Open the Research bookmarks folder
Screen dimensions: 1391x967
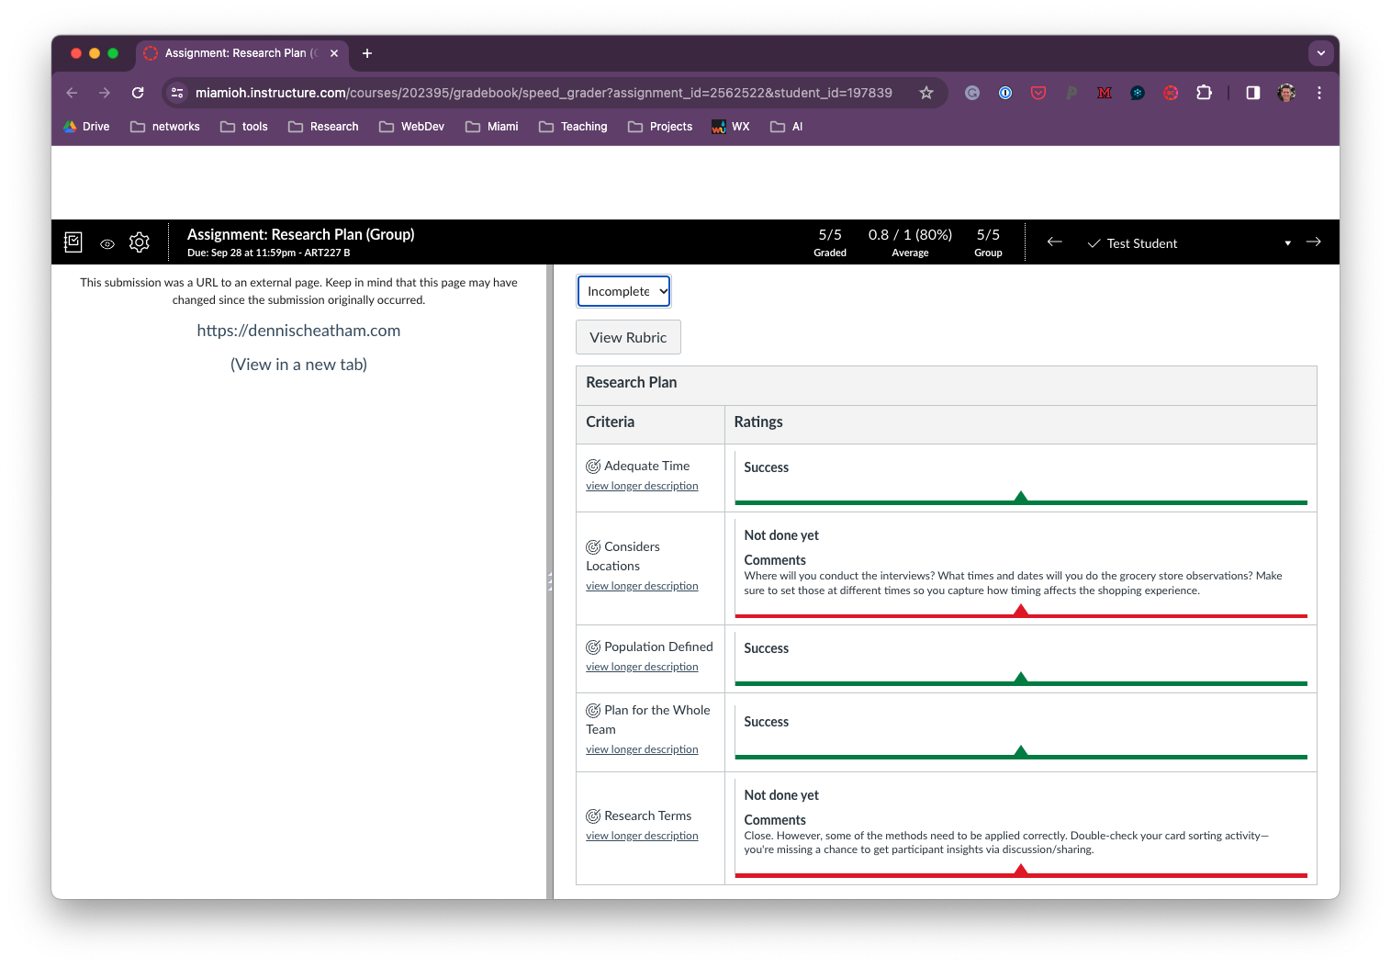[323, 127]
